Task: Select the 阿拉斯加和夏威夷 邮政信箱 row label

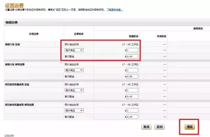Action: point(19,105)
